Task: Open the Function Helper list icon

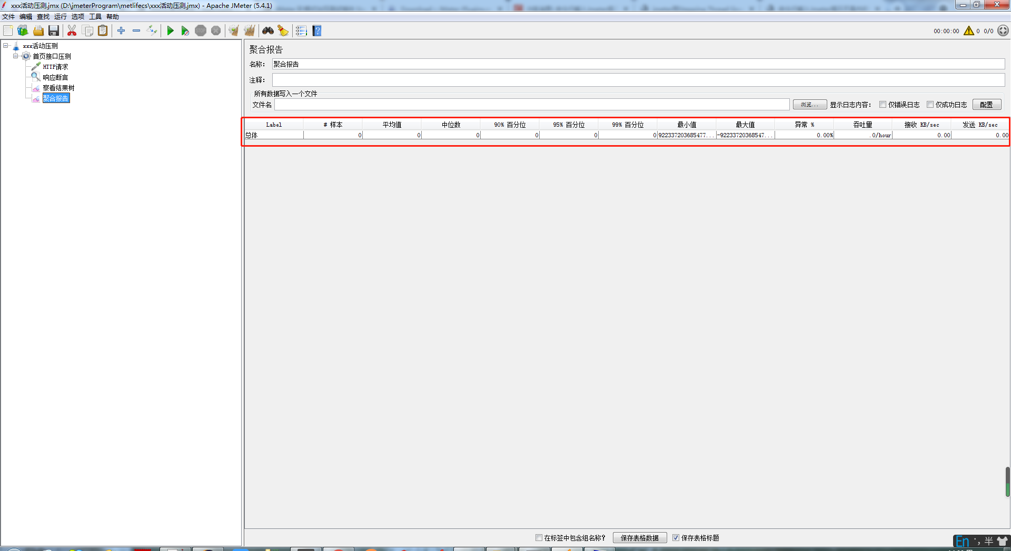Action: pos(301,31)
